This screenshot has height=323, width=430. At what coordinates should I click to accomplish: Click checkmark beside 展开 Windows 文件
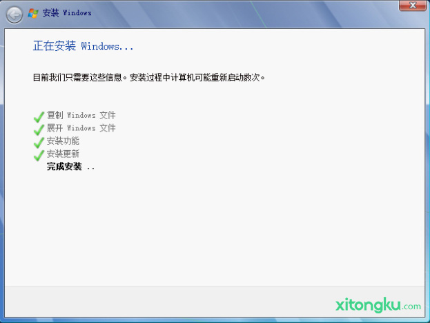click(39, 129)
